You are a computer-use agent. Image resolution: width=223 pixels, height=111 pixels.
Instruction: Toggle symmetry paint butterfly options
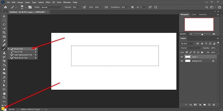156,7
